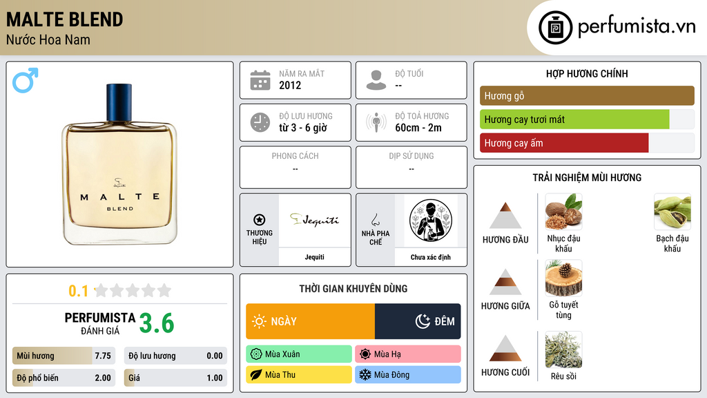Viewport: 707px width, 398px height.
Task: Select the Ngày daytime segment
Action: tap(310, 321)
